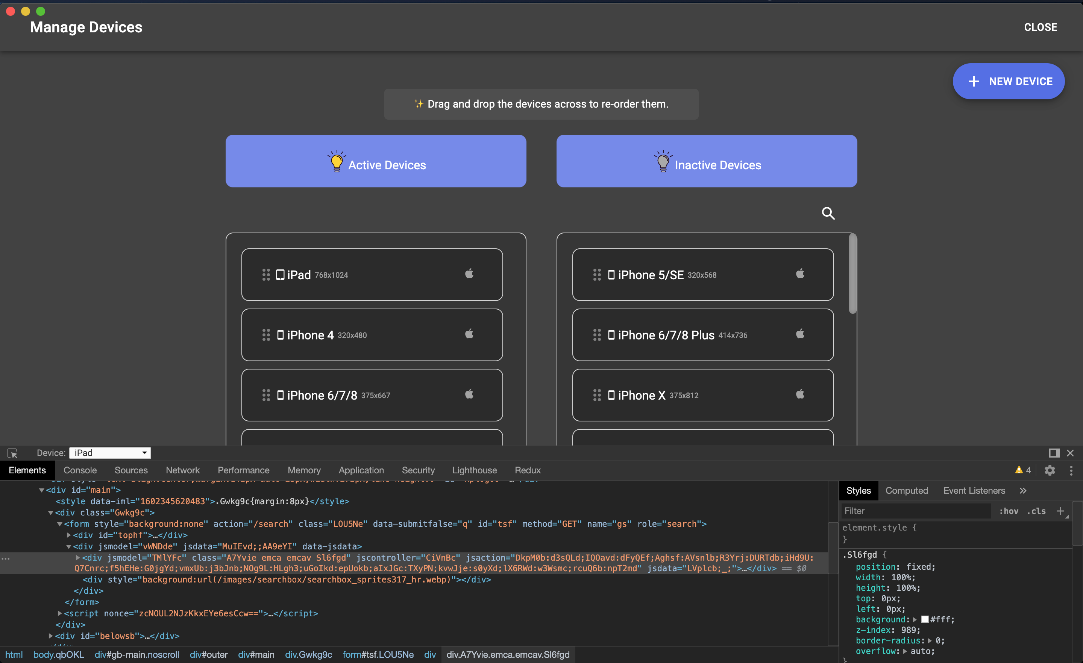Open the Redux tab
The height and width of the screenshot is (663, 1083).
point(528,470)
